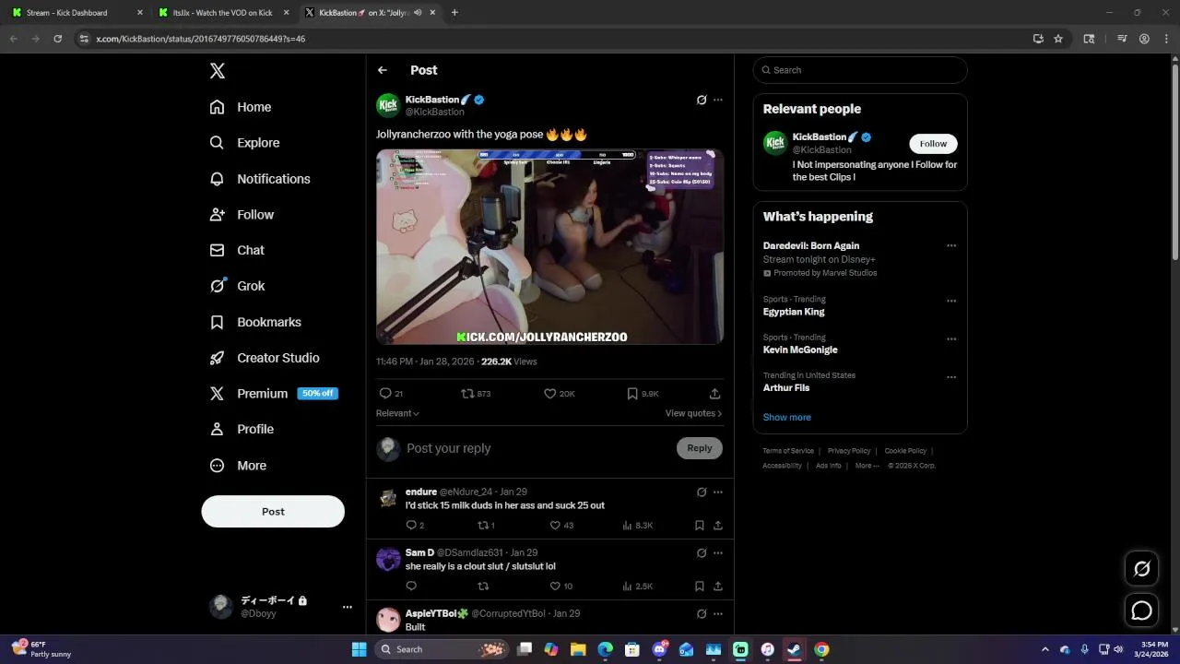Bookmark endure's reply
This screenshot has width=1180, height=664.
(x=700, y=526)
